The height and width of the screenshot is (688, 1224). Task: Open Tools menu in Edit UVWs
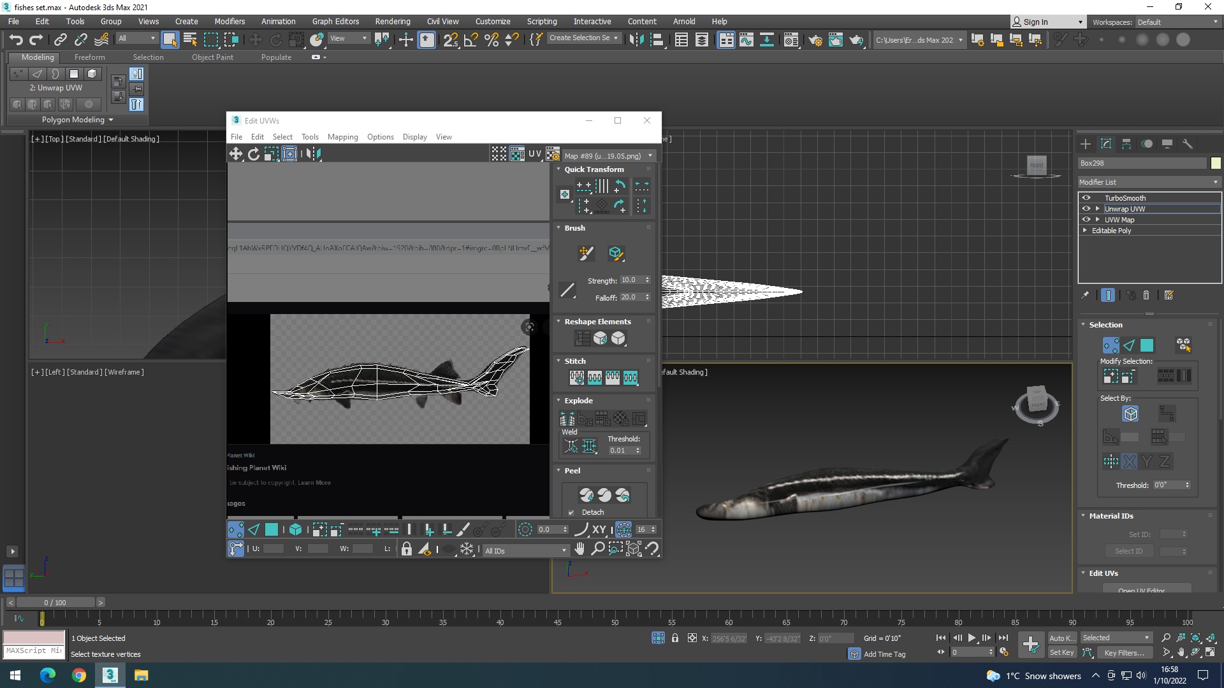(x=310, y=137)
